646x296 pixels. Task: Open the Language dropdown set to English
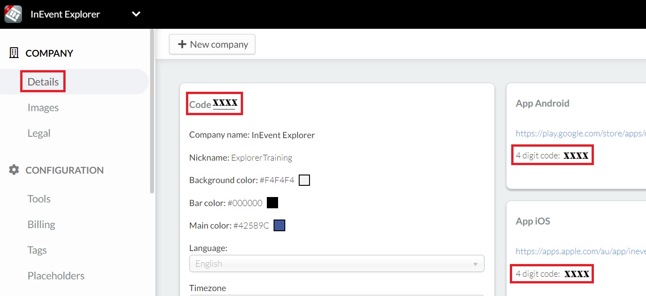coord(337,264)
